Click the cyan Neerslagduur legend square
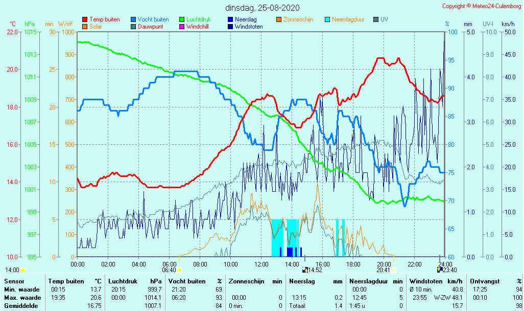The image size is (524, 311). [x=327, y=19]
